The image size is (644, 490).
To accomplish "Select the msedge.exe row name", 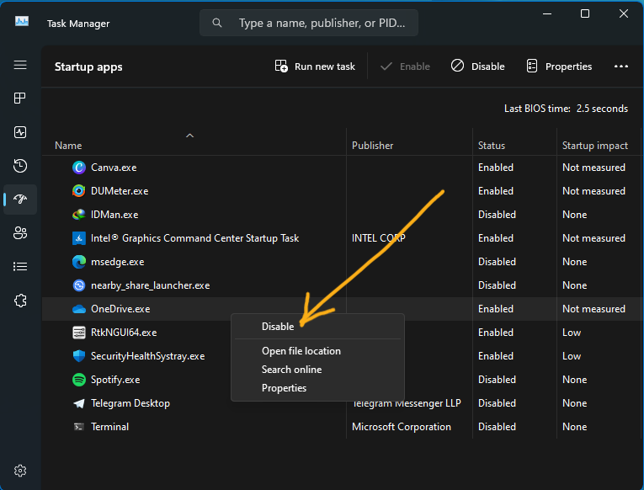I will [x=118, y=262].
